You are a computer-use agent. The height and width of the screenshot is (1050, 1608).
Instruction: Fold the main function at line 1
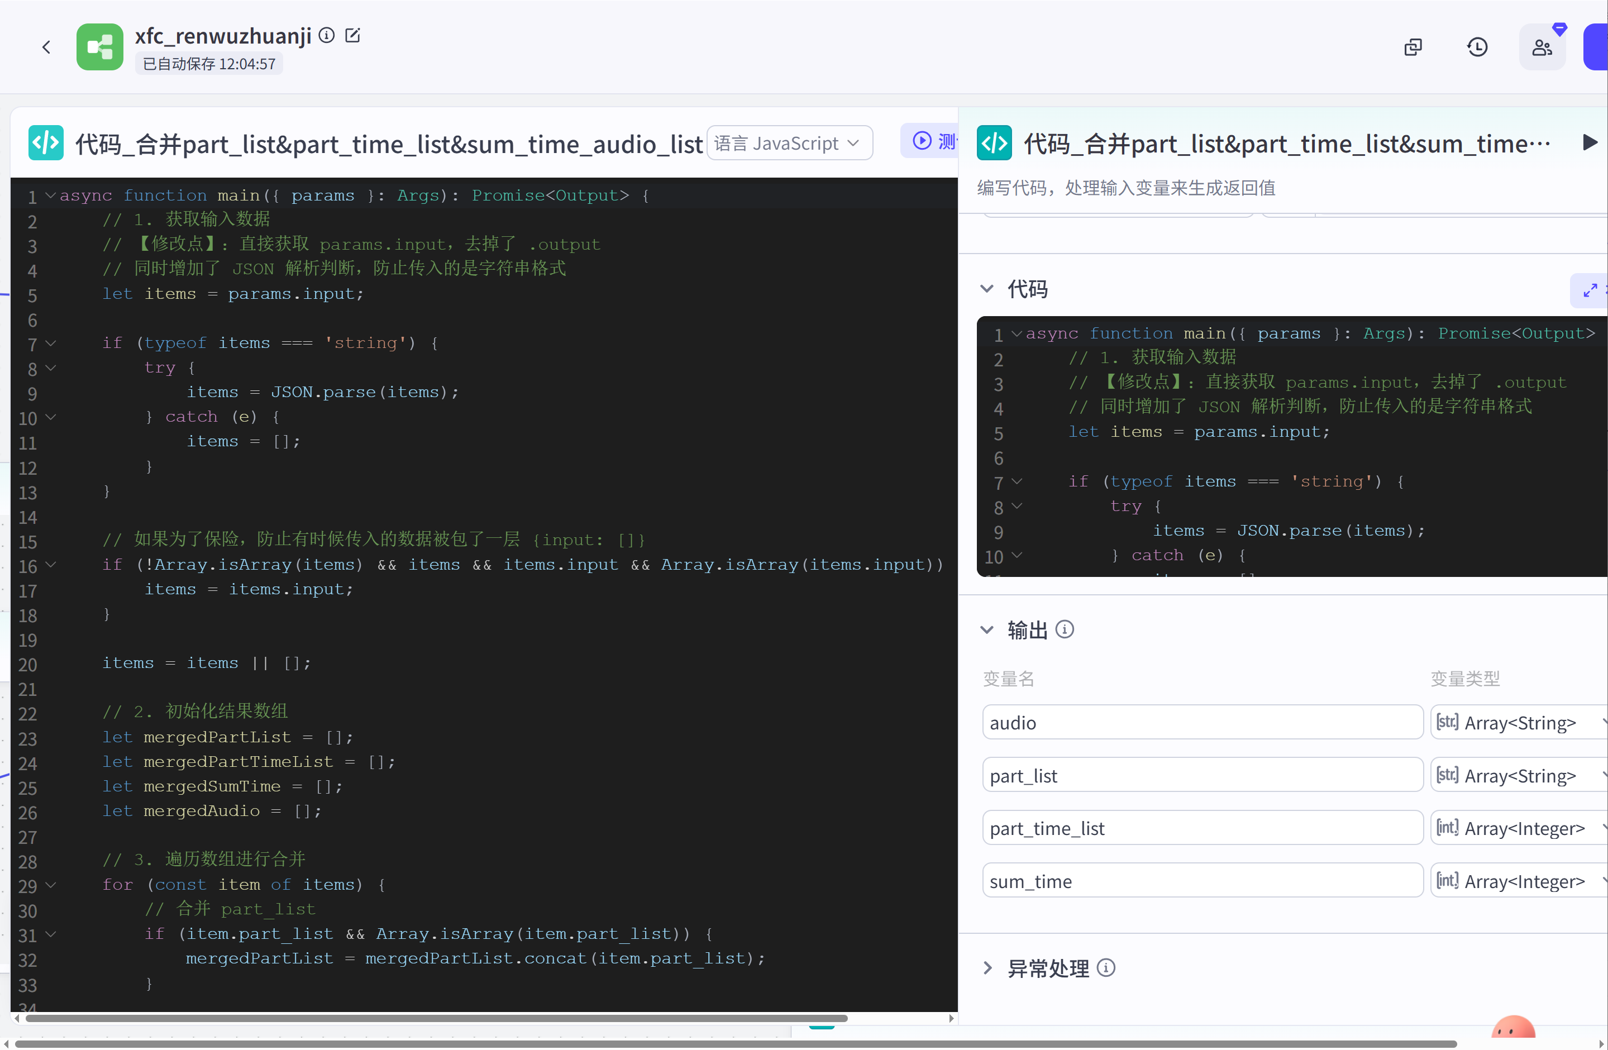[51, 195]
